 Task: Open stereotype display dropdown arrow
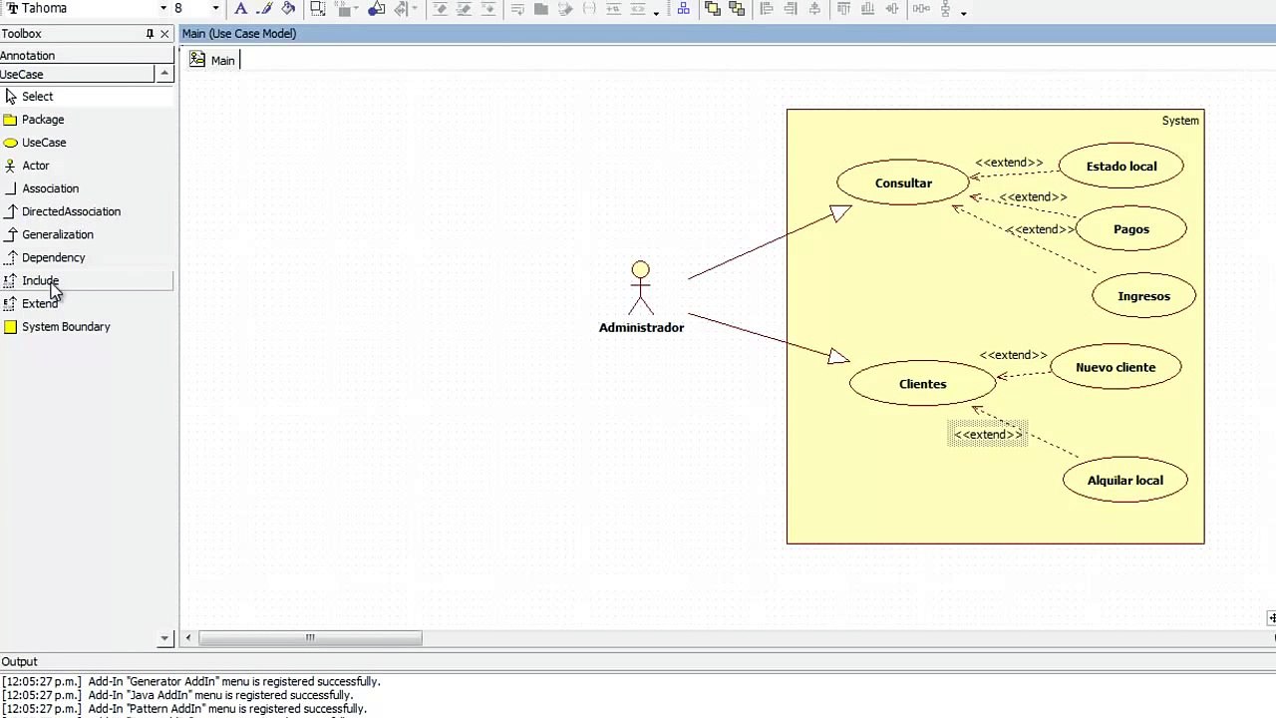coord(357,9)
